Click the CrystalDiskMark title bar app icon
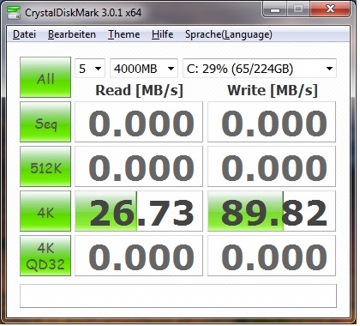Screen dimensions: 360x326 (14, 12)
